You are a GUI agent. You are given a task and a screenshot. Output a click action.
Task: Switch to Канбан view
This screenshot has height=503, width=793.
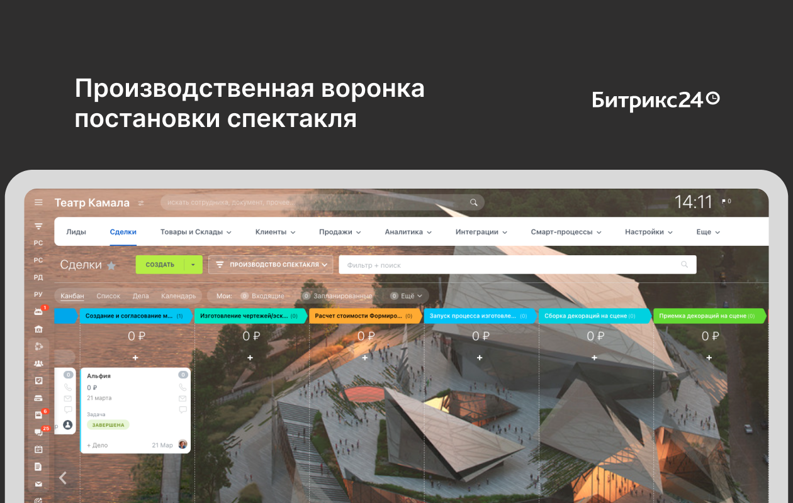[x=72, y=296]
